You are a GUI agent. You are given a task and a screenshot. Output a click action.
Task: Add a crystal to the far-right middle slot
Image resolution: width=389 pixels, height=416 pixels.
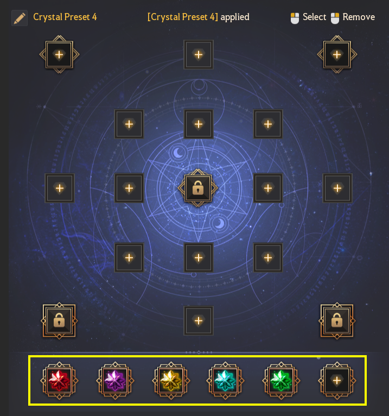click(337, 188)
